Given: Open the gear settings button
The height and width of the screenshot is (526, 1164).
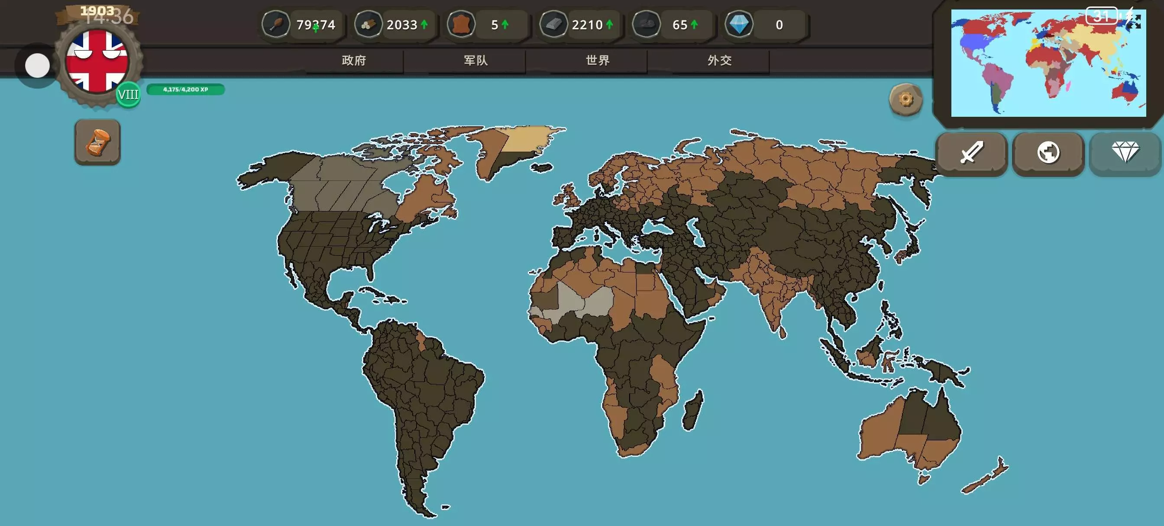Looking at the screenshot, I should pyautogui.click(x=905, y=99).
